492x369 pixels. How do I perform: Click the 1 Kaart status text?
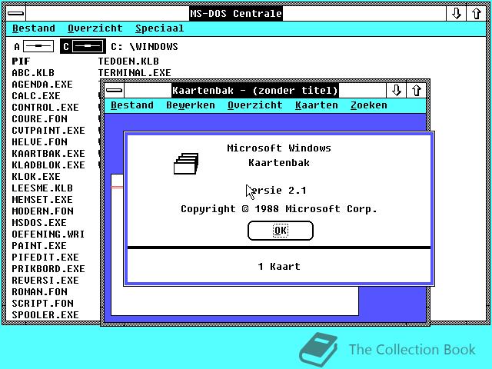[279, 267]
